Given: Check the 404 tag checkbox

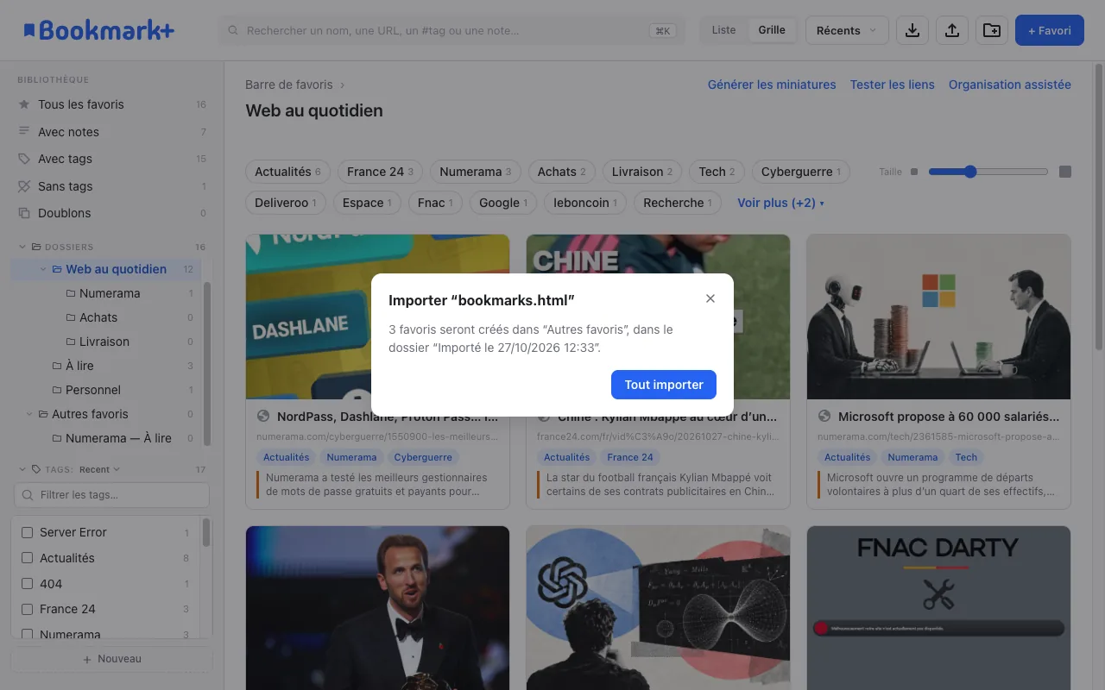Looking at the screenshot, I should [x=27, y=584].
